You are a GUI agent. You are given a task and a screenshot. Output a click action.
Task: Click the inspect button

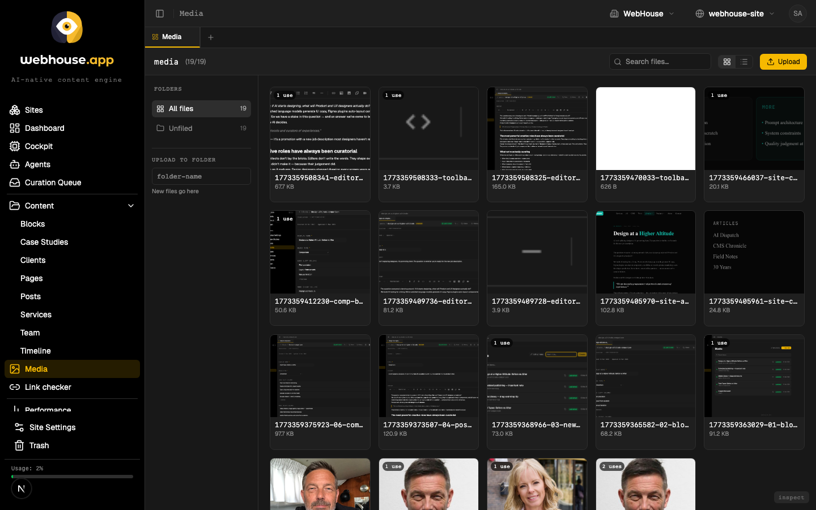pyautogui.click(x=791, y=498)
